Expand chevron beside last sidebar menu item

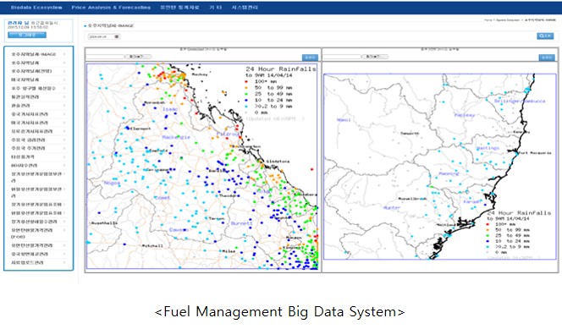pyautogui.click(x=64, y=262)
